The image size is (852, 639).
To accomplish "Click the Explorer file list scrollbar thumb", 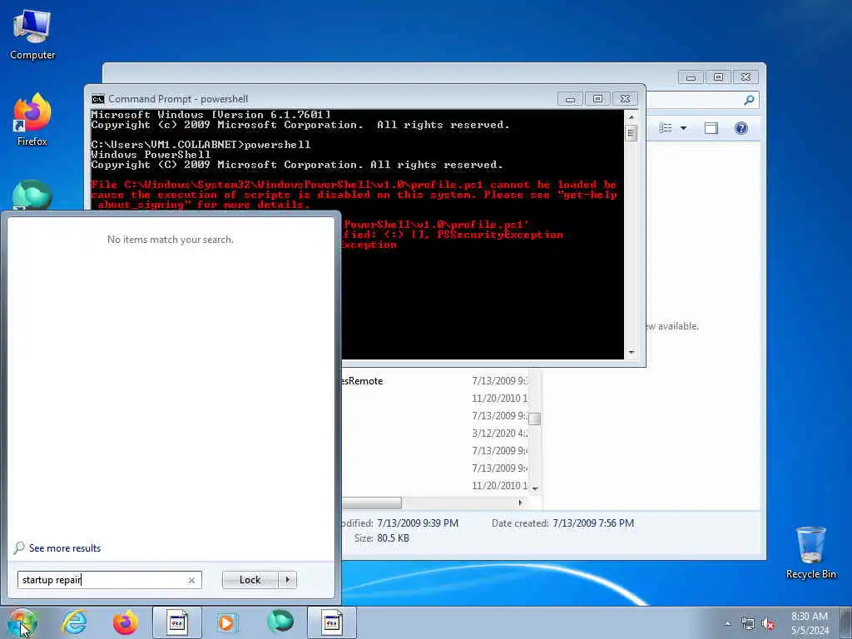I will coord(535,419).
